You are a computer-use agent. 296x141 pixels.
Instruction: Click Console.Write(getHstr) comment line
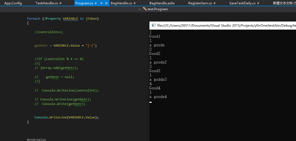pyautogui.click(x=60, y=104)
